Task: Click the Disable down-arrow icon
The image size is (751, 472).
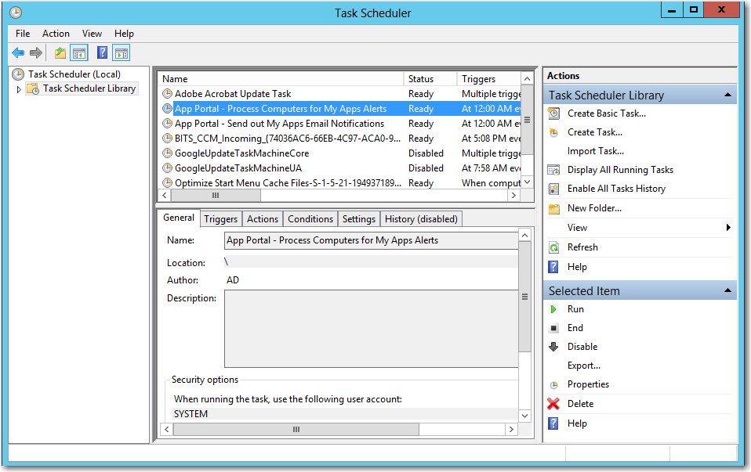Action: point(553,347)
